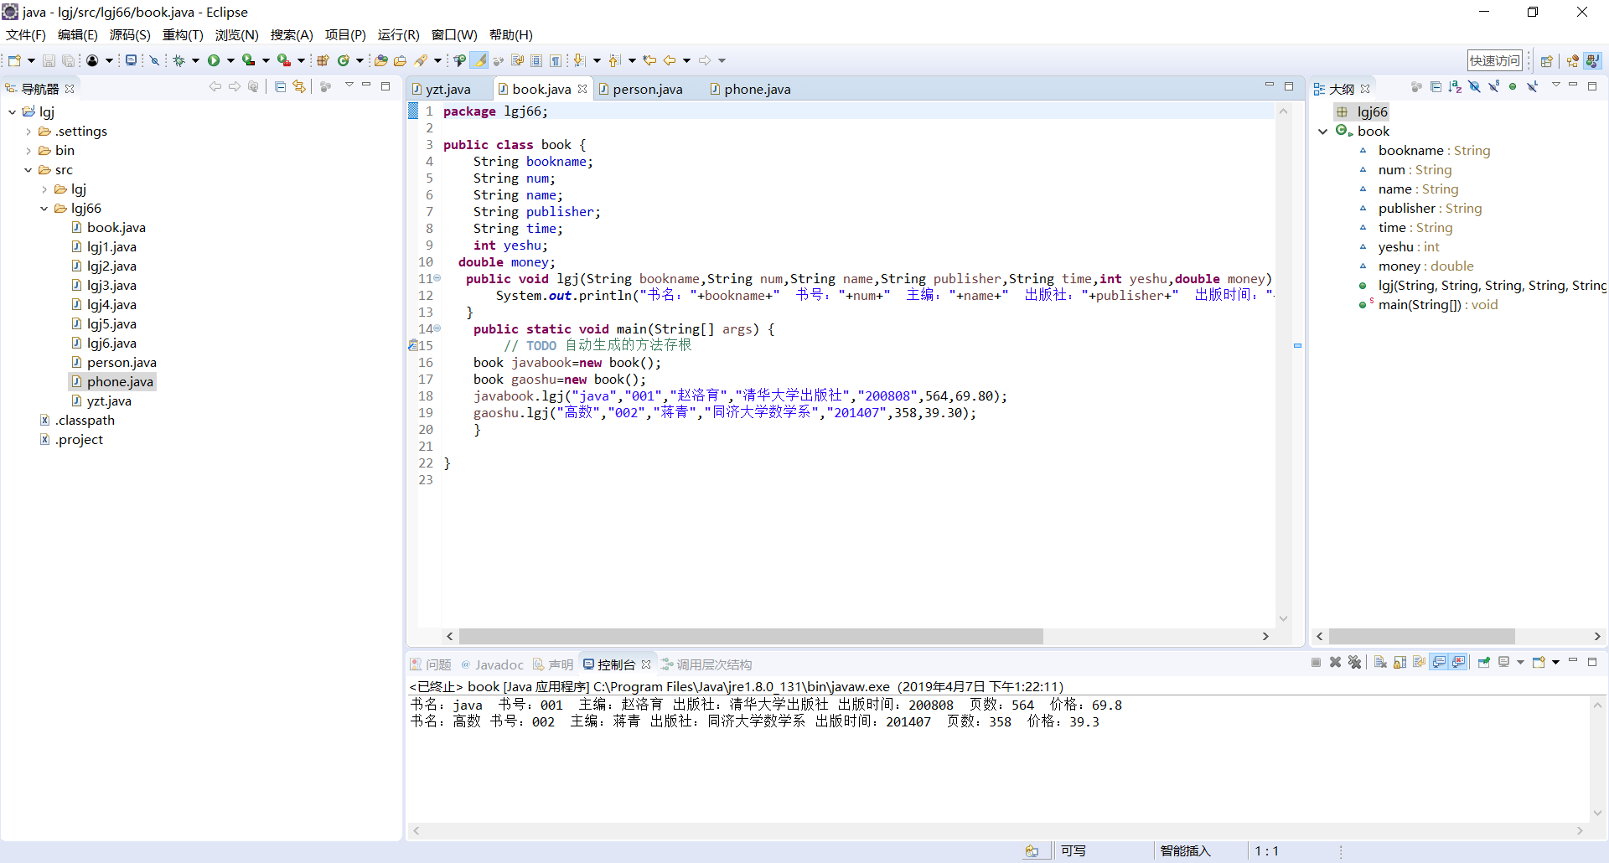Click Pin Console icon

pos(1483,663)
